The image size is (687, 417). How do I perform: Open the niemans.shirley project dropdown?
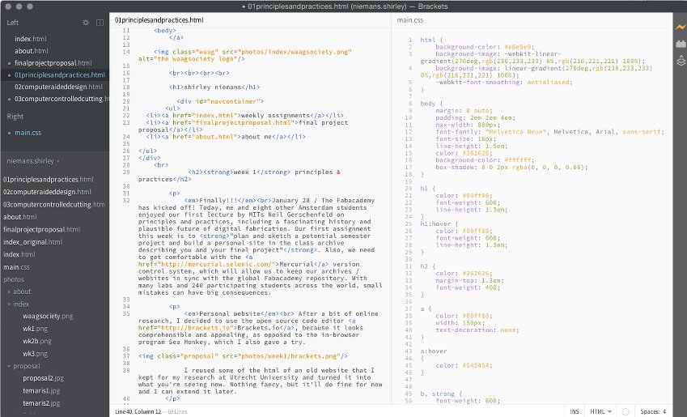pyautogui.click(x=33, y=161)
